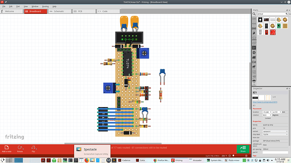Image resolution: width=291 pixels, height=163 pixels.
Task: Expand the variant dropdown
Action: (x=275, y=131)
